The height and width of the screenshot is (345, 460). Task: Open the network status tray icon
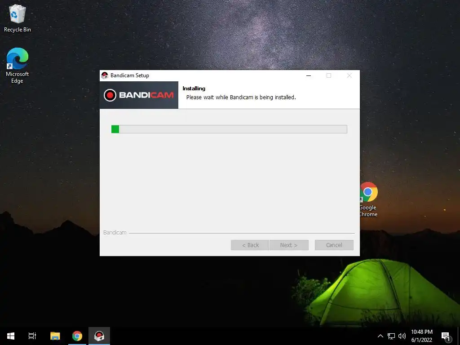click(x=391, y=336)
